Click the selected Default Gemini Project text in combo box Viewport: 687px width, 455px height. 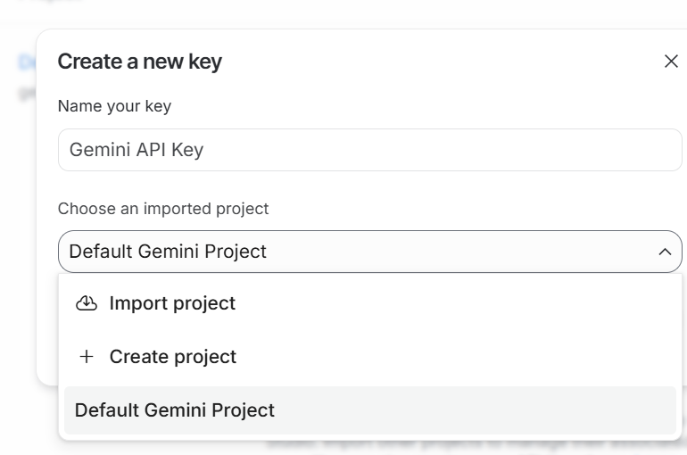pos(168,252)
